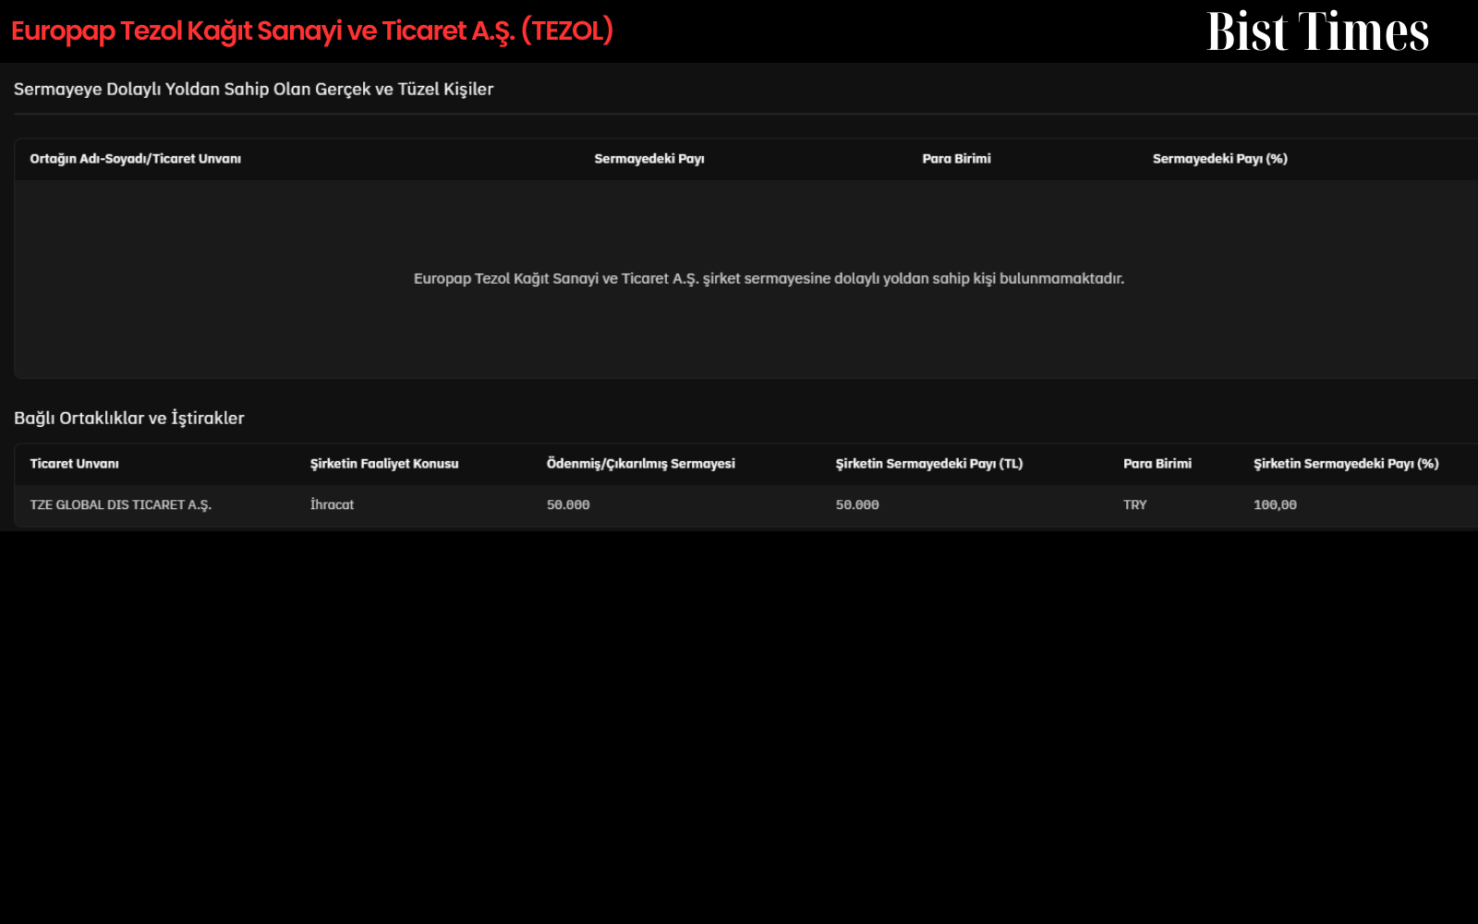Select the Bağlı Ortaklıklar ve İştirakler heading
The height and width of the screenshot is (924, 1478).
(129, 418)
